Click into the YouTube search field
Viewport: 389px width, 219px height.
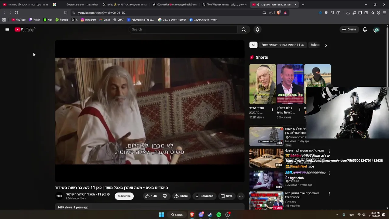tap(183, 30)
